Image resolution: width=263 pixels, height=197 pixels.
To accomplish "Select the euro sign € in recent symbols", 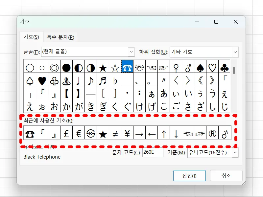I will pos(79,133).
